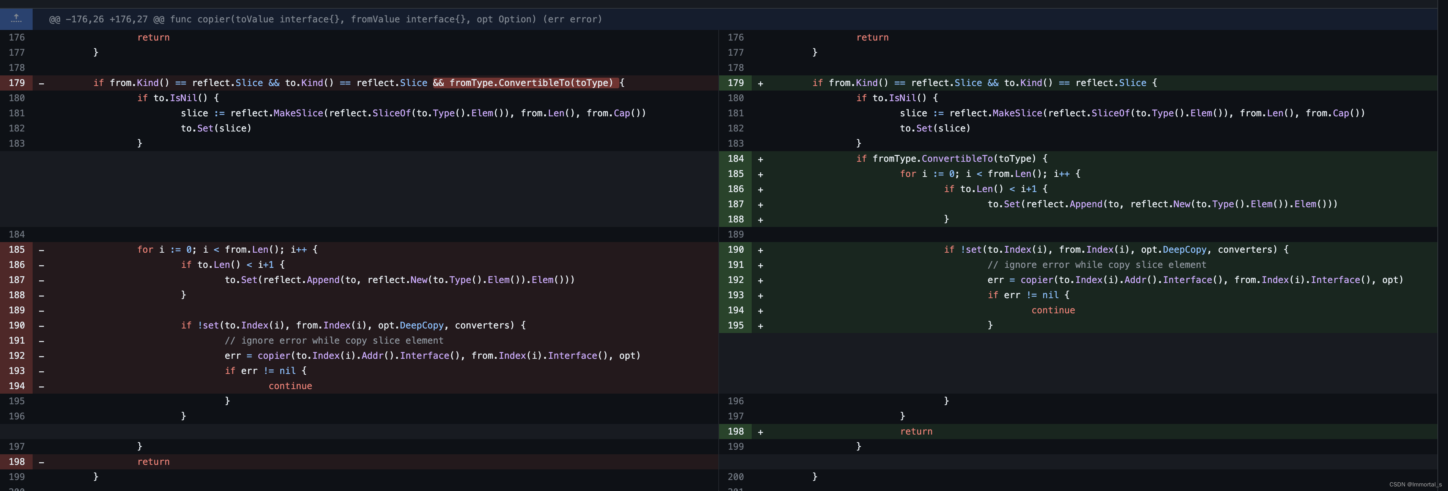Click highlighted '&& fromType.ConvertibleTo(toType)' in left pane
The image size is (1448, 491).
click(526, 83)
